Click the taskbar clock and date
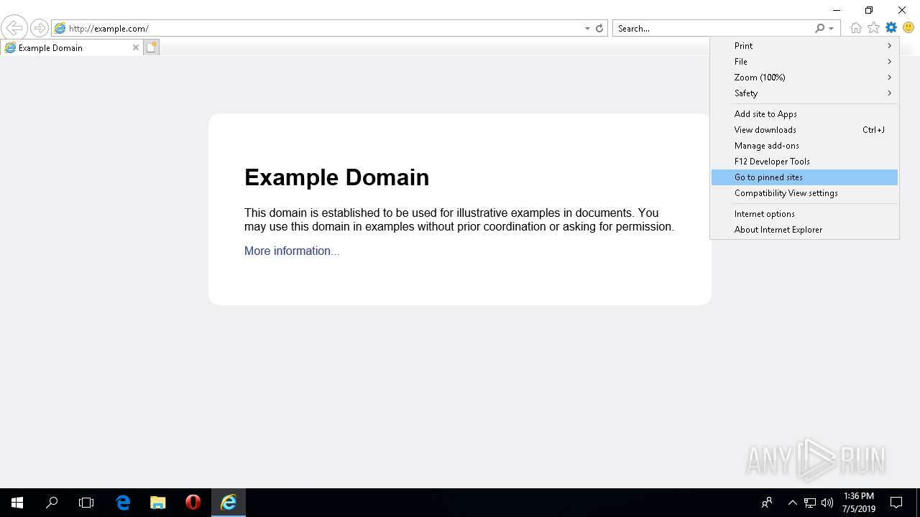The image size is (920, 517). [x=859, y=503]
